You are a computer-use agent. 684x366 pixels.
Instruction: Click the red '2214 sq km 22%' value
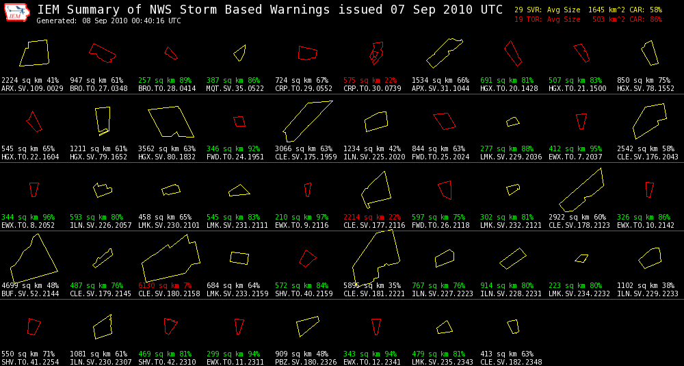372,218
